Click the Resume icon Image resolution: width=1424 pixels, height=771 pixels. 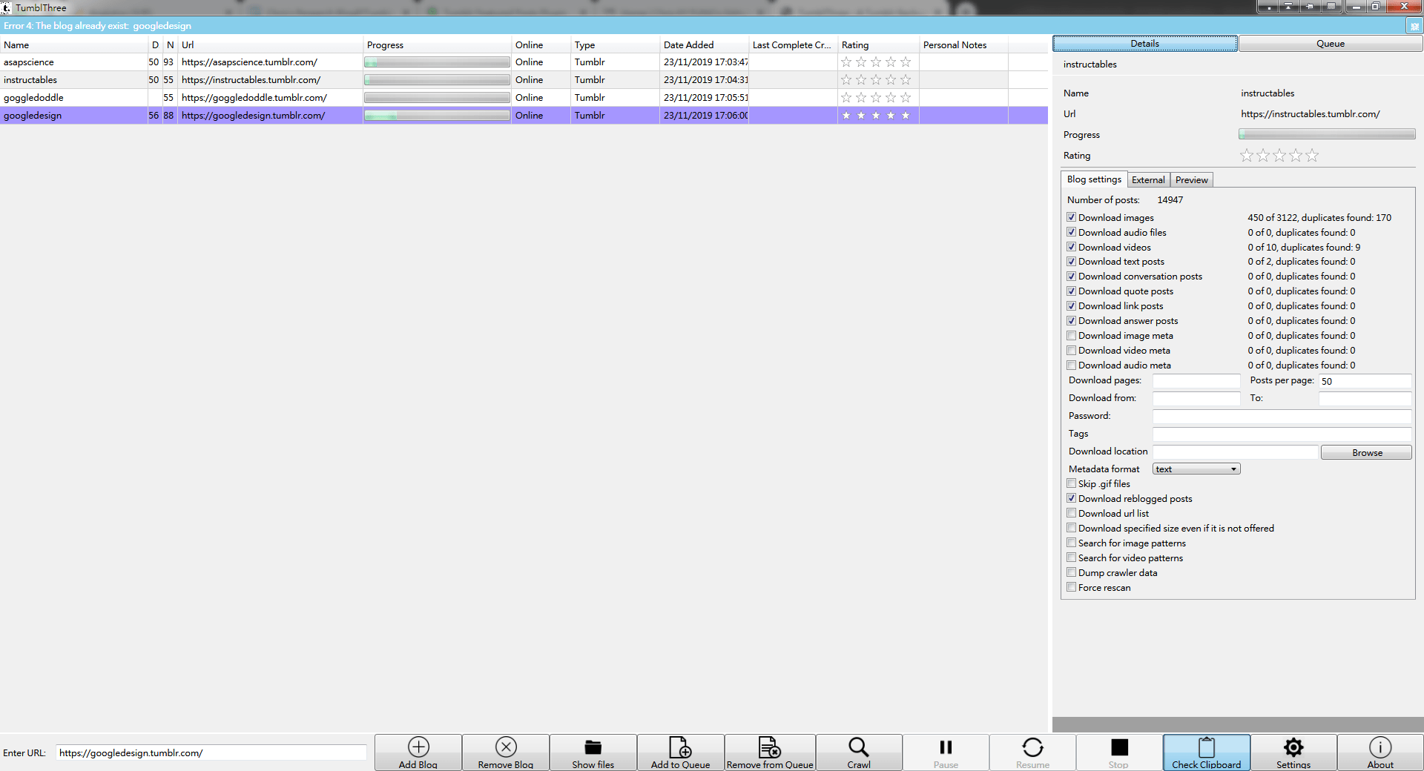1032,747
